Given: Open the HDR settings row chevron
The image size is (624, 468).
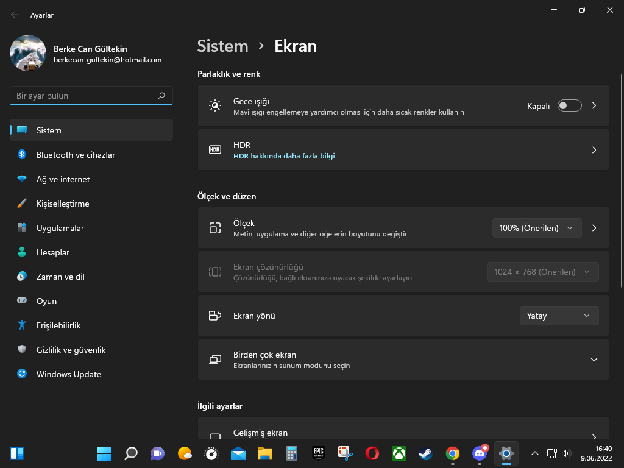Looking at the screenshot, I should pyautogui.click(x=594, y=150).
